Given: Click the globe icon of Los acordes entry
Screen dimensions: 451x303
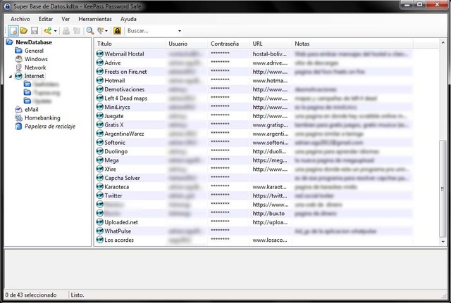Looking at the screenshot, I should pos(100,240).
